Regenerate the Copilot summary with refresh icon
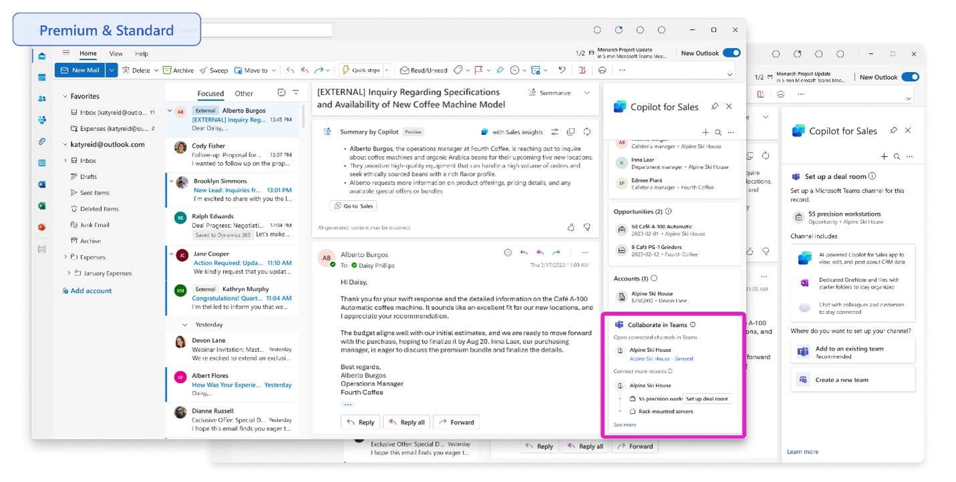The width and height of the screenshot is (956, 482). pyautogui.click(x=587, y=132)
